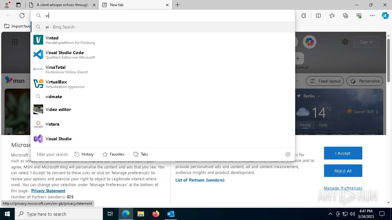
Task: Open Manage Preferences link
Action: pos(343,188)
